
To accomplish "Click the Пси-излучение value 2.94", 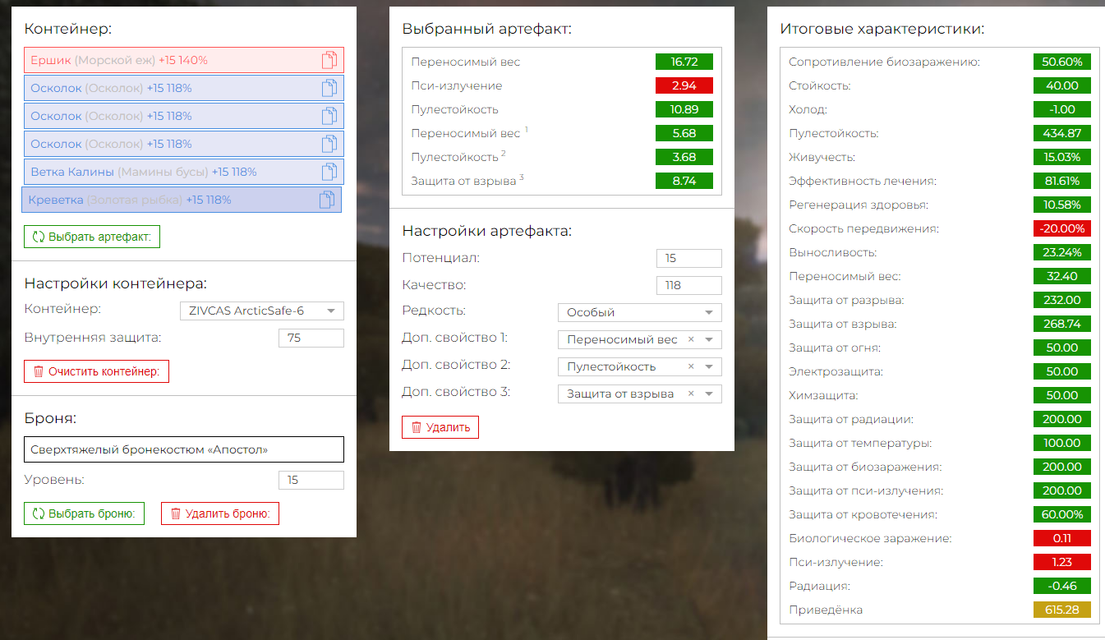I will [684, 85].
